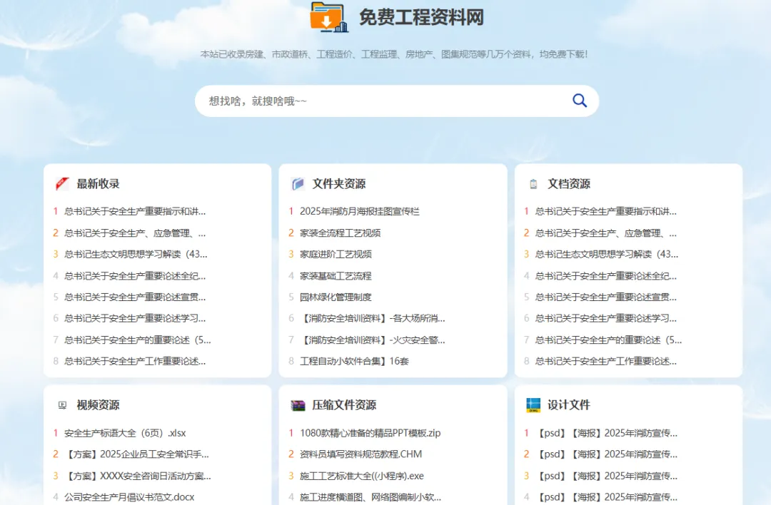The width and height of the screenshot is (771, 505).
Task: Open the 设计文件 section heading
Action: [569, 405]
